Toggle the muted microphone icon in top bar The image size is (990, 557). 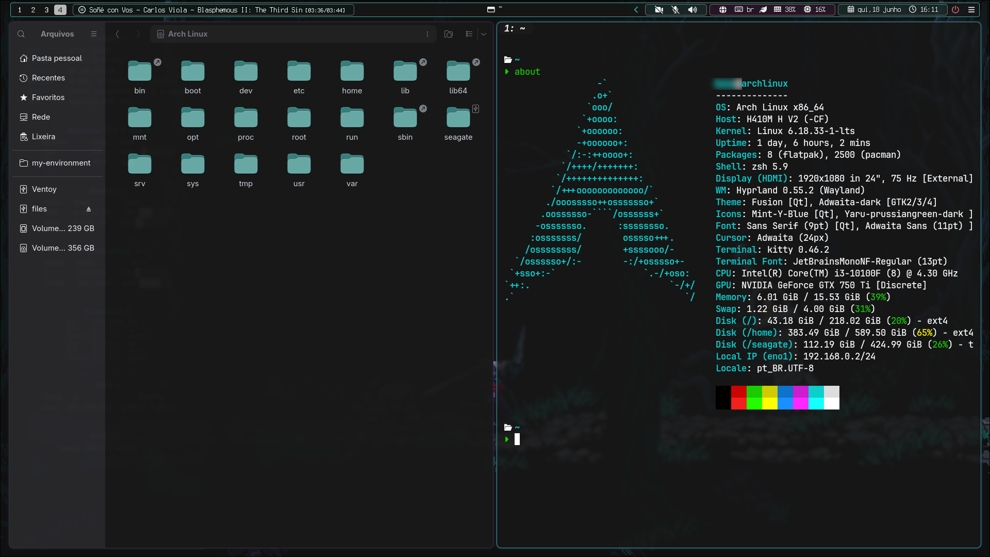tap(675, 10)
